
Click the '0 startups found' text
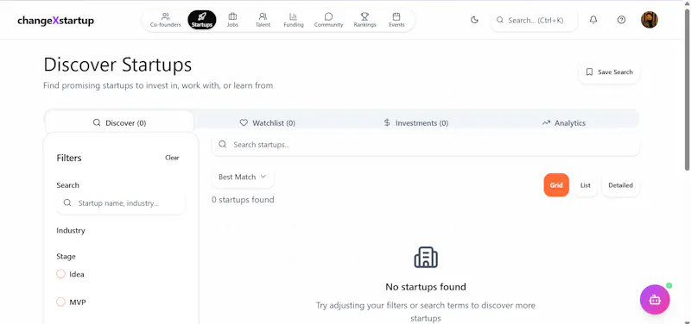(x=243, y=200)
